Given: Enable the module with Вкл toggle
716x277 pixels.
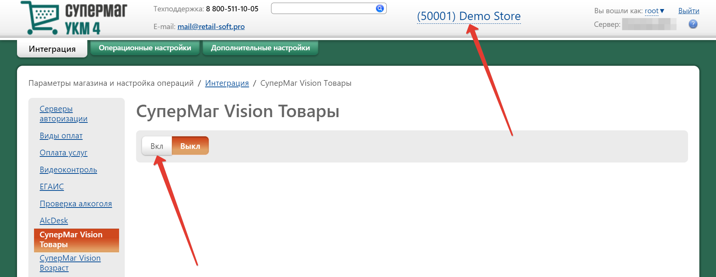Looking at the screenshot, I should coord(157,146).
